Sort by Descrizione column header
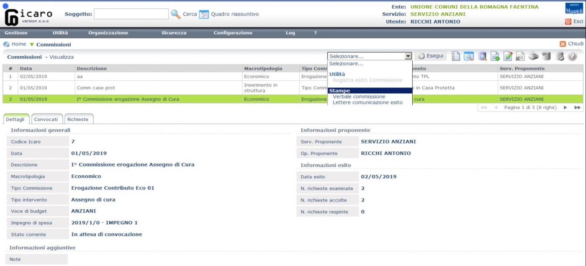This screenshot has height=266, width=586. 159,68
